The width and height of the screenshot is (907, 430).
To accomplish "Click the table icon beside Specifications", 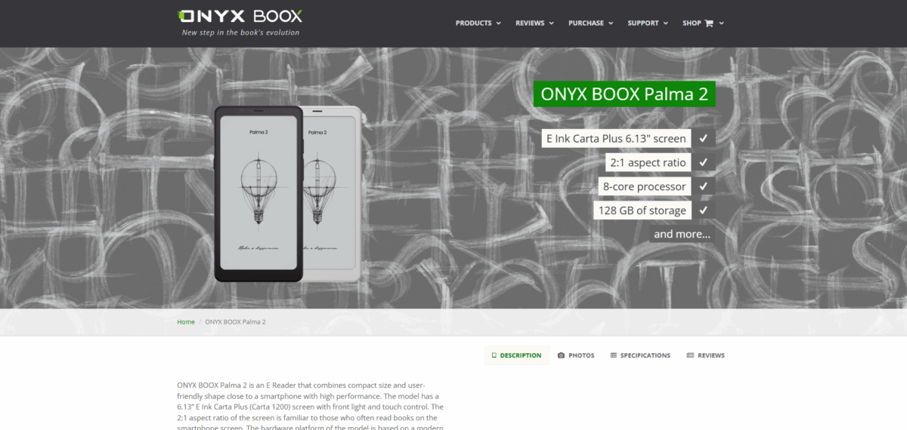I will pos(614,355).
